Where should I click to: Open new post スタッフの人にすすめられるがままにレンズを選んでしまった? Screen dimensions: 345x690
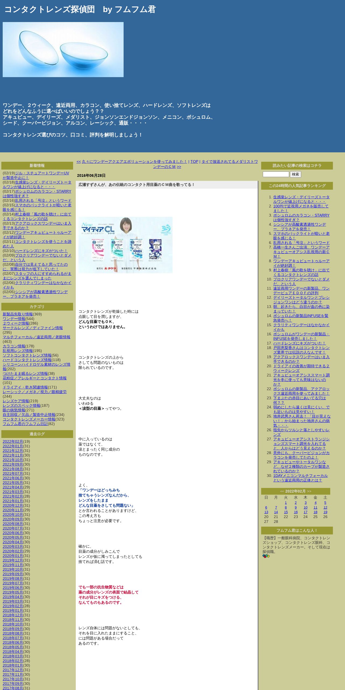[37, 276]
